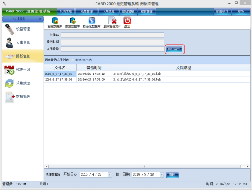Maximize the CARD 2000 window
Viewport: 252px width, 190px height.
[236, 3]
